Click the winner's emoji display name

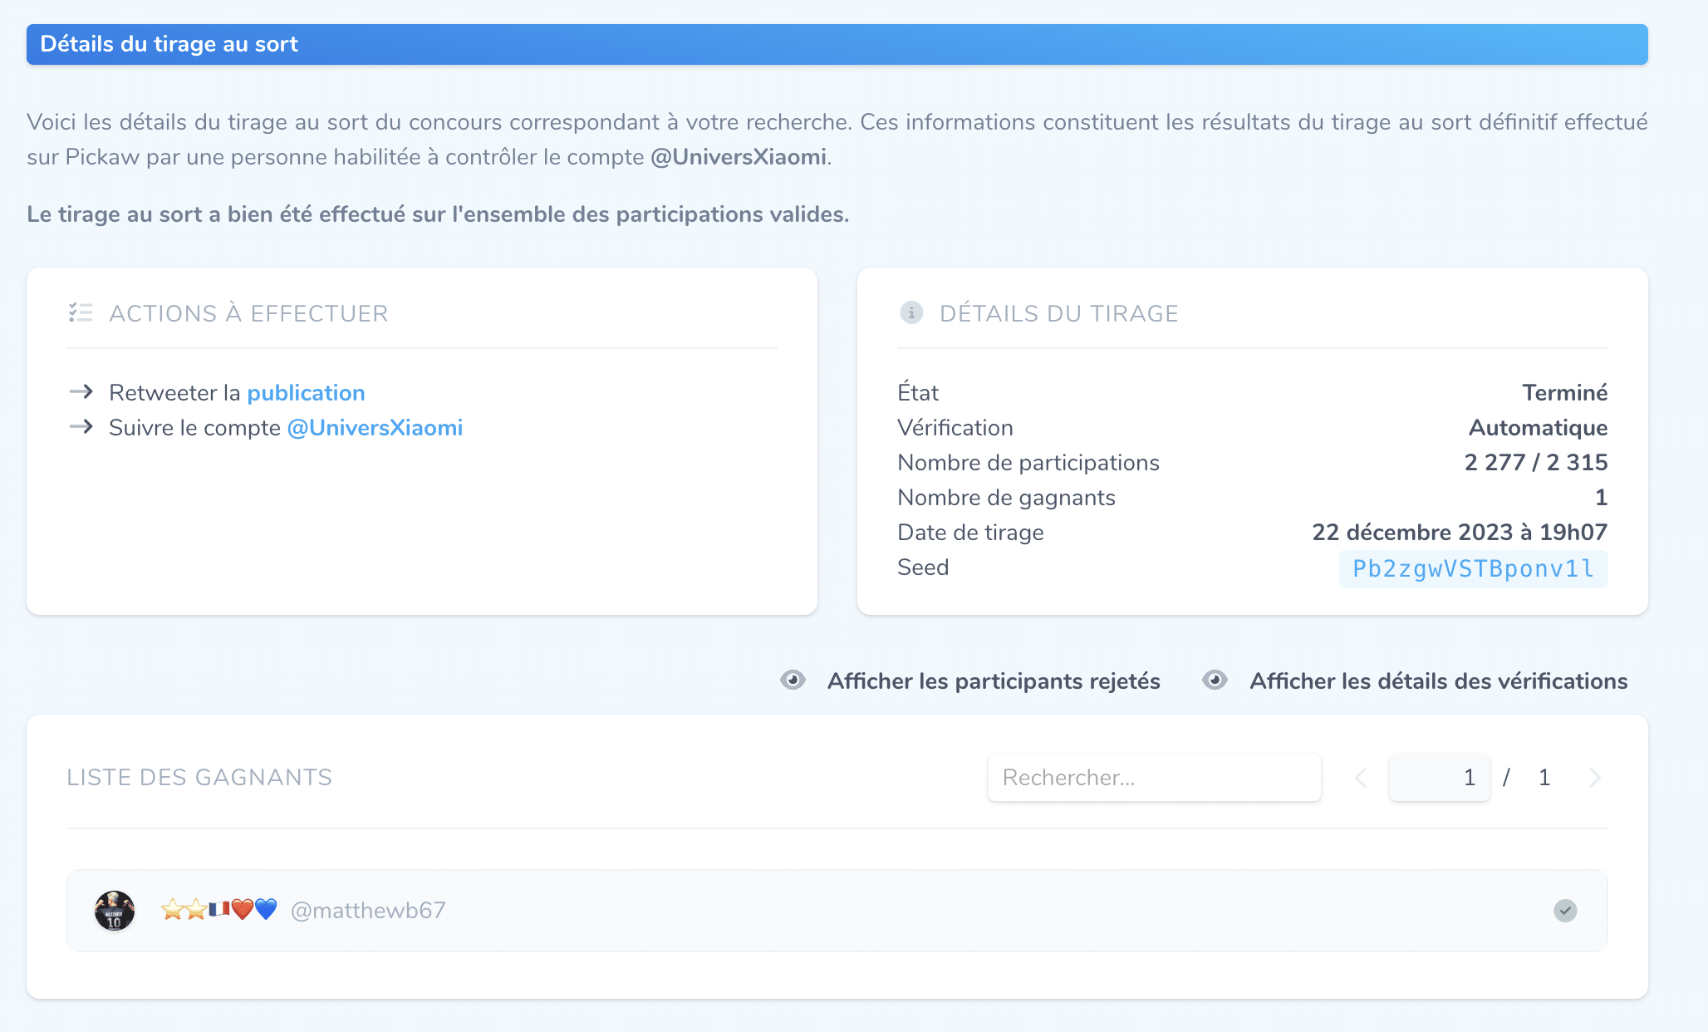tap(218, 910)
